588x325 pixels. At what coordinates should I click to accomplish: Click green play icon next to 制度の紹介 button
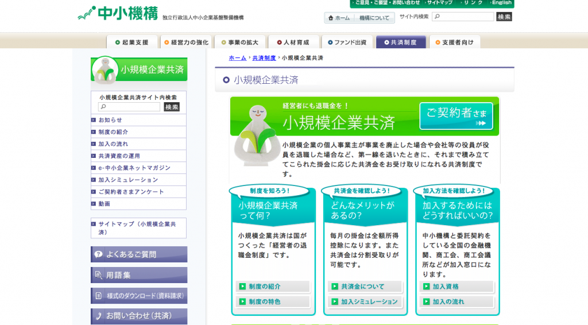tap(243, 287)
